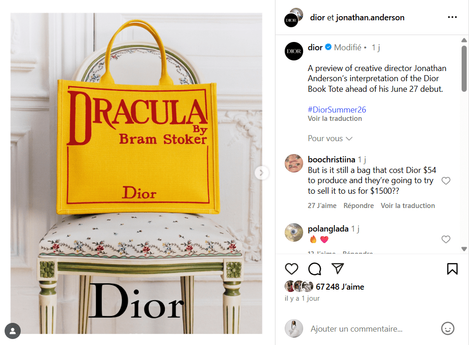Screen dimensions: 469x345
Task: Show tagged people icon on photo
Action: click(12, 331)
